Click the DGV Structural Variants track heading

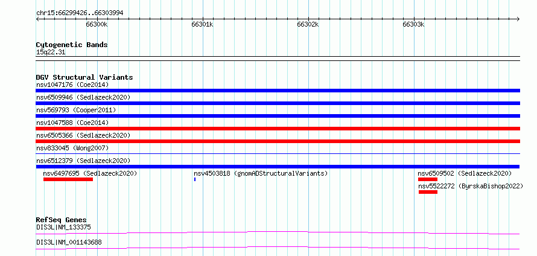coord(84,77)
